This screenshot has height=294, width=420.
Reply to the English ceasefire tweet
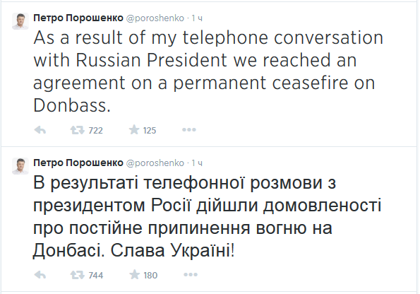[40, 130]
